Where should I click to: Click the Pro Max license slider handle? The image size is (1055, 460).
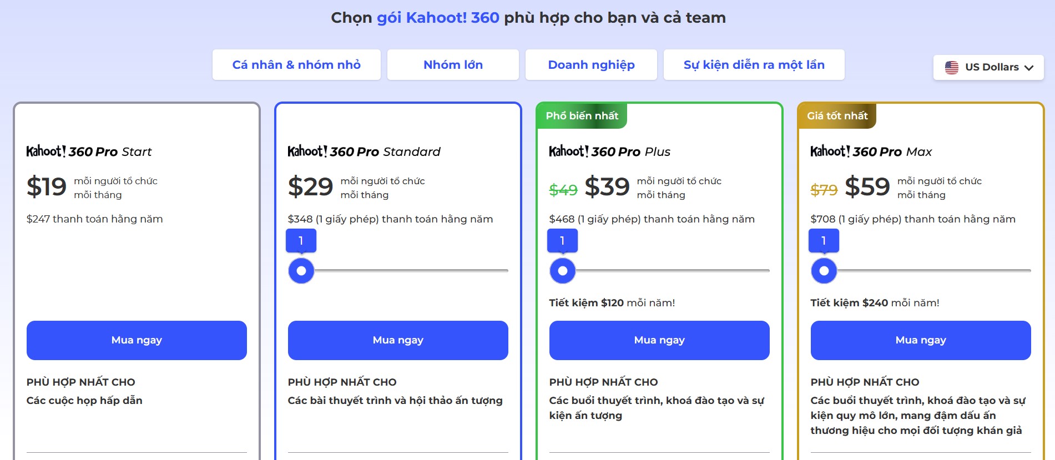click(x=824, y=271)
